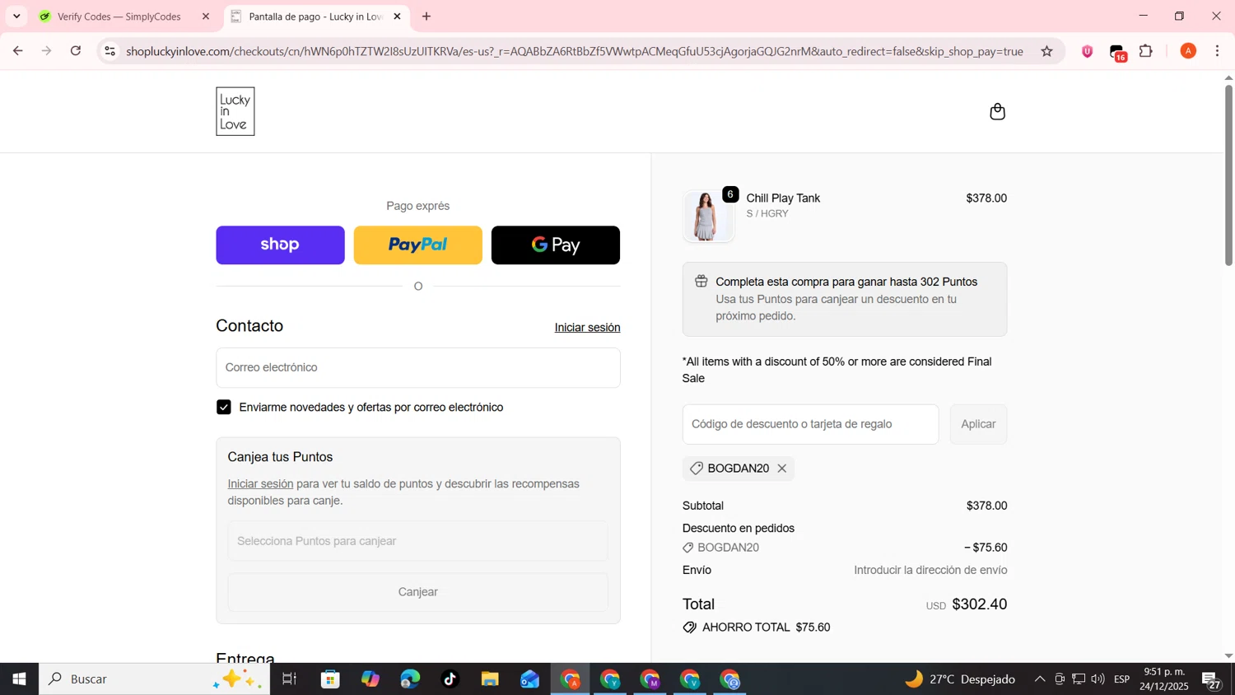Screen dimensions: 1235x695
Task: Go forward in browser history
Action: tap(47, 51)
